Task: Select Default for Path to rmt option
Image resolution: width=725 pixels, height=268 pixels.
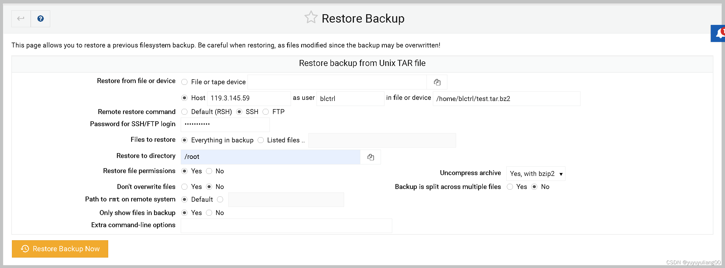Action: point(184,199)
